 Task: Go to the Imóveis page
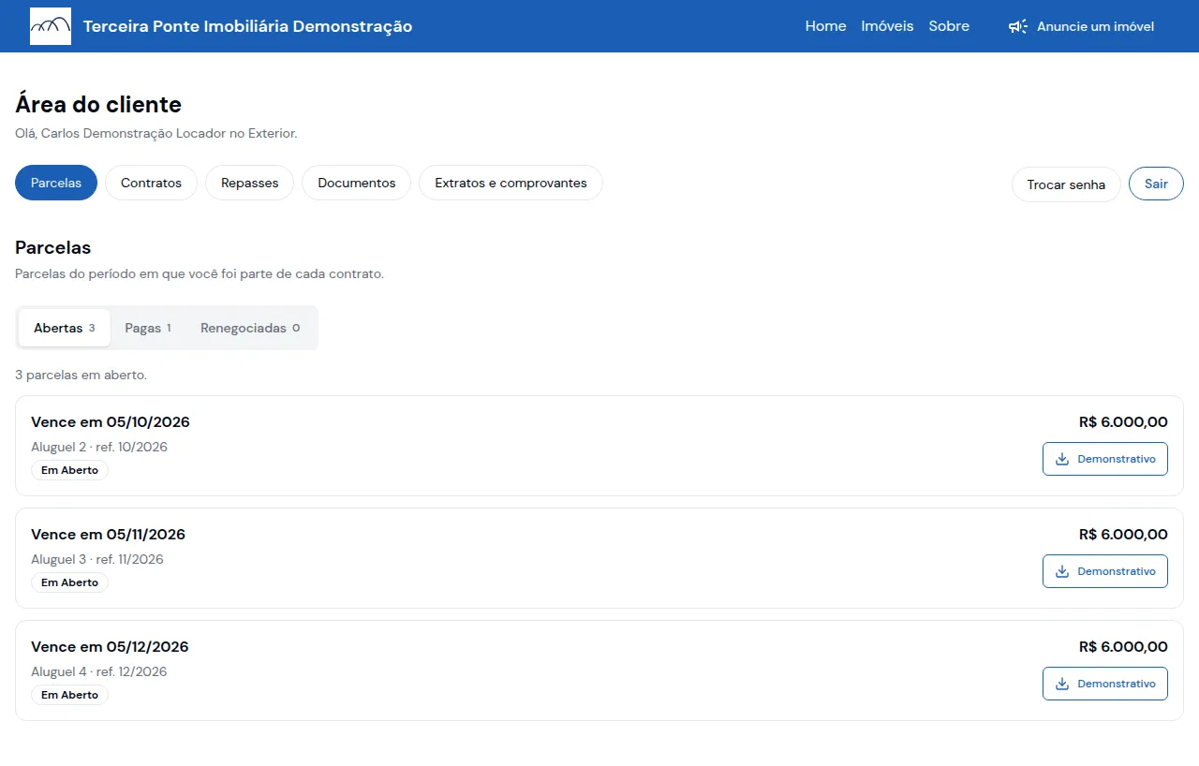[887, 26]
